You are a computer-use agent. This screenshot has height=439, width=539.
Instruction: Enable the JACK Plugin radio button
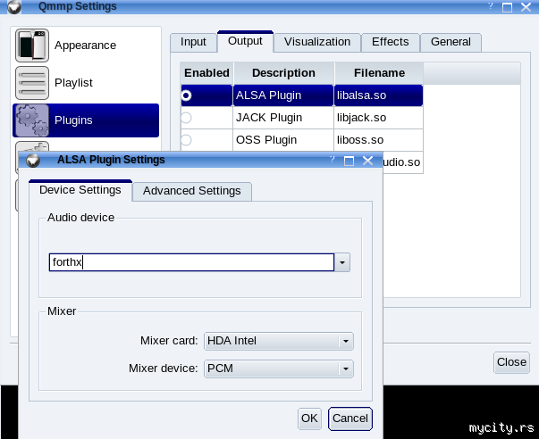(x=186, y=118)
